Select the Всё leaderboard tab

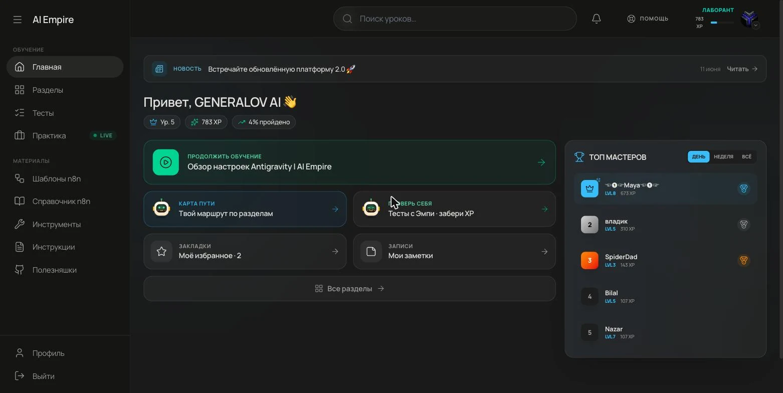point(746,157)
